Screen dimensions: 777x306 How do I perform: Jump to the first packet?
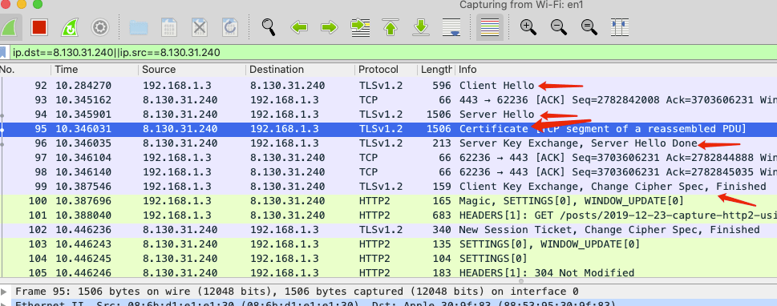pos(391,27)
